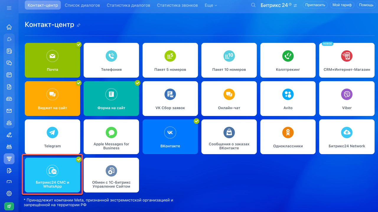
Task: Open Apple Messages for Business tile
Action: click(111, 137)
